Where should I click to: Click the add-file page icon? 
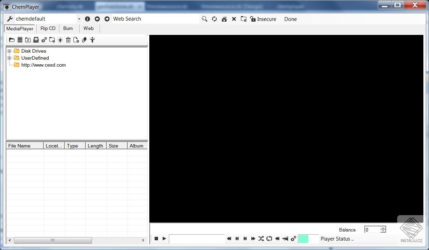(x=76, y=40)
